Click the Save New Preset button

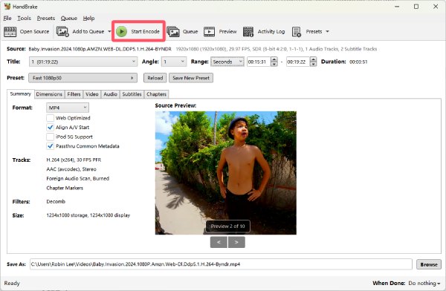click(x=191, y=78)
